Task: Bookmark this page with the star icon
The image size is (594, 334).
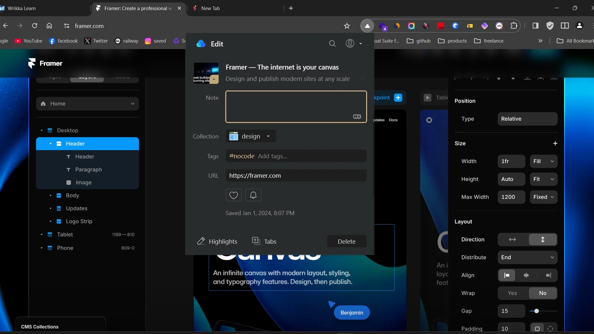Action: click(347, 26)
